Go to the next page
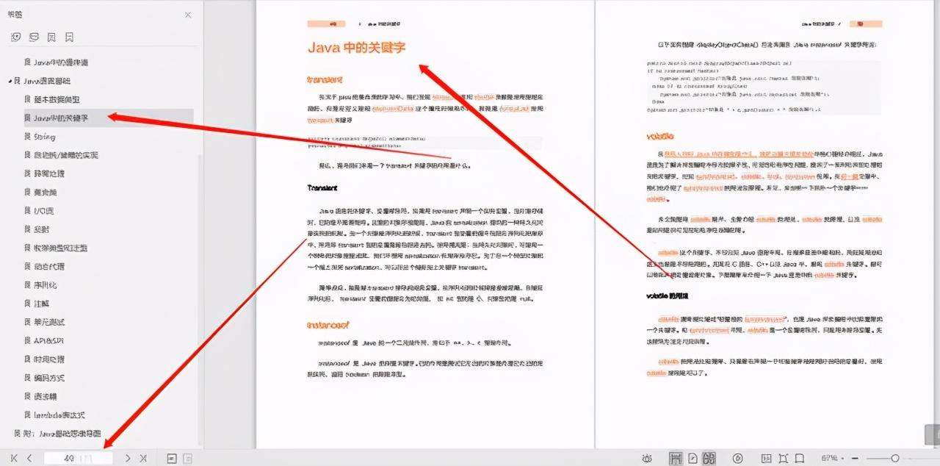This screenshot has height=466, width=940. pos(128,458)
